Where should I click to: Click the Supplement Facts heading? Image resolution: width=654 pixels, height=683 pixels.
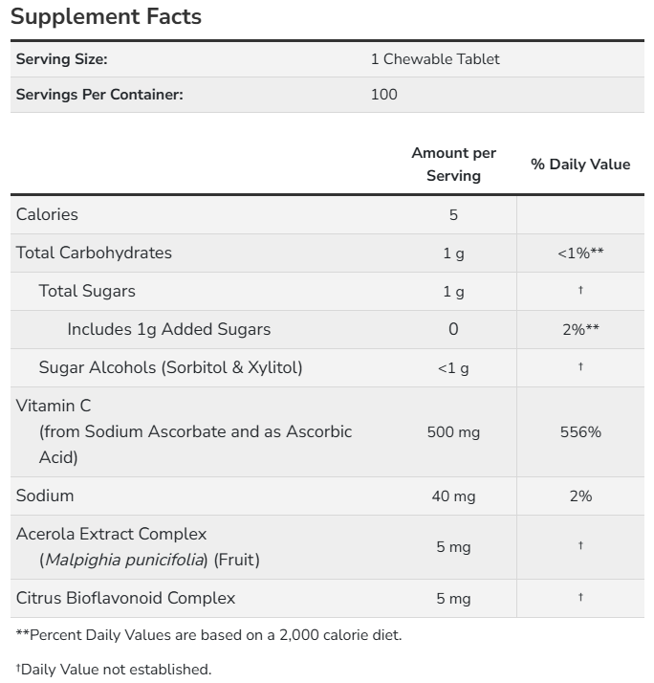click(x=105, y=17)
